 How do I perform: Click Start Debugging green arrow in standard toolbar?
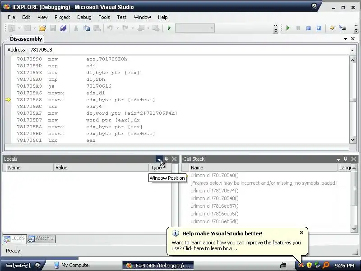point(169,28)
